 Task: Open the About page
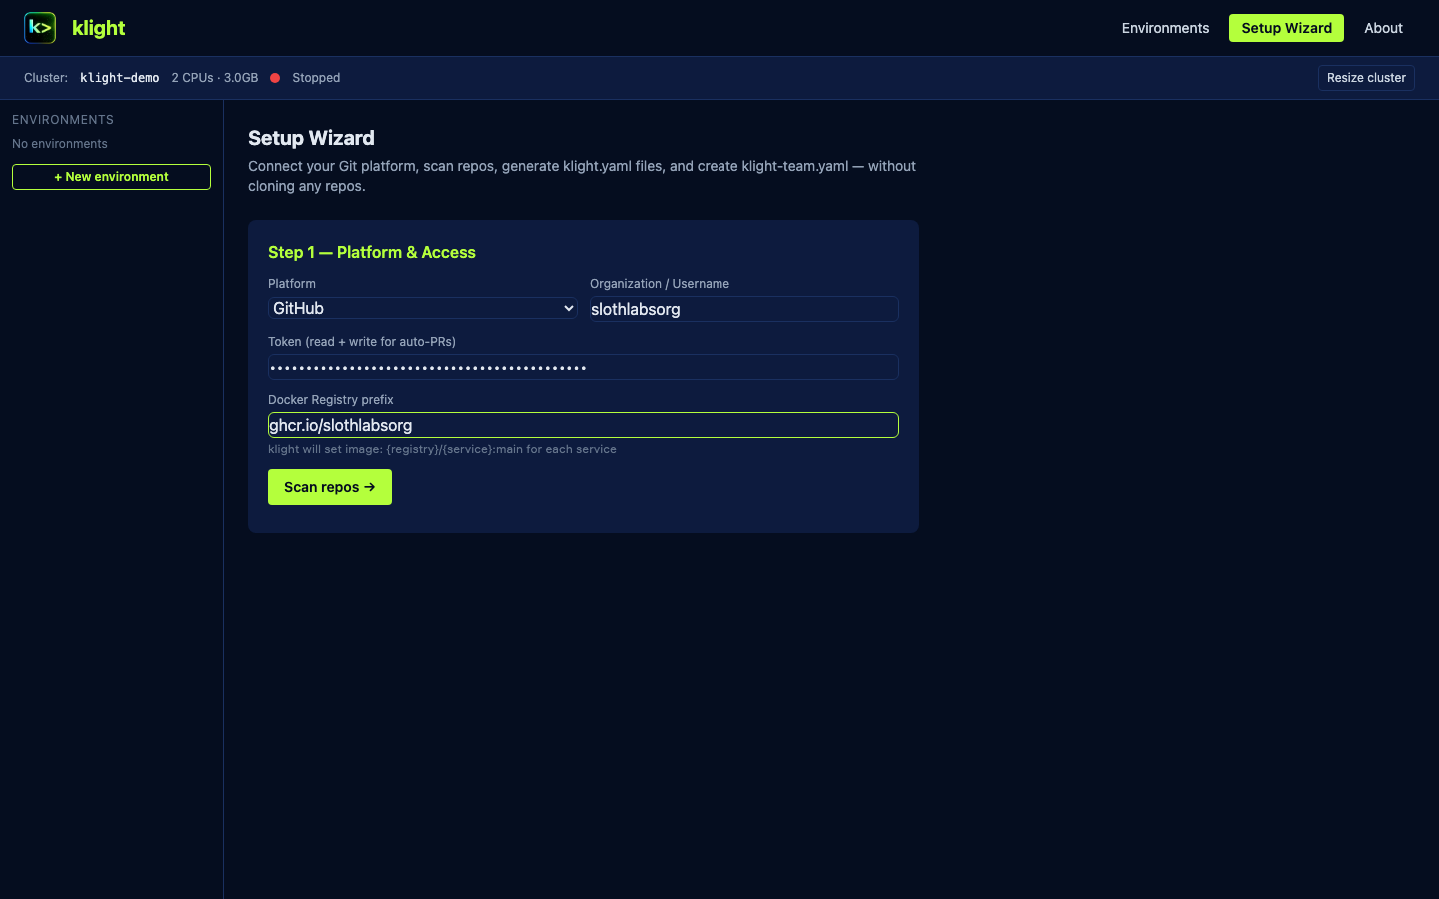[x=1383, y=28]
